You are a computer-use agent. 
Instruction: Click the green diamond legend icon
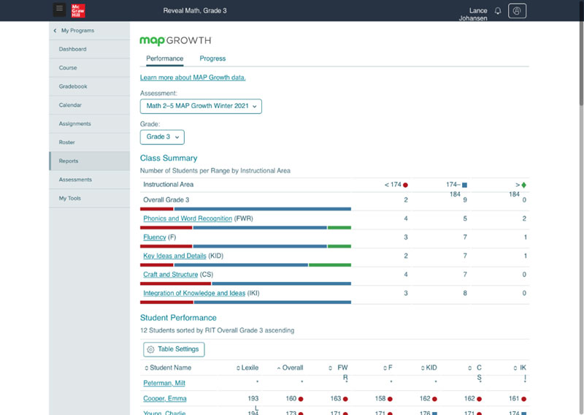(x=523, y=185)
